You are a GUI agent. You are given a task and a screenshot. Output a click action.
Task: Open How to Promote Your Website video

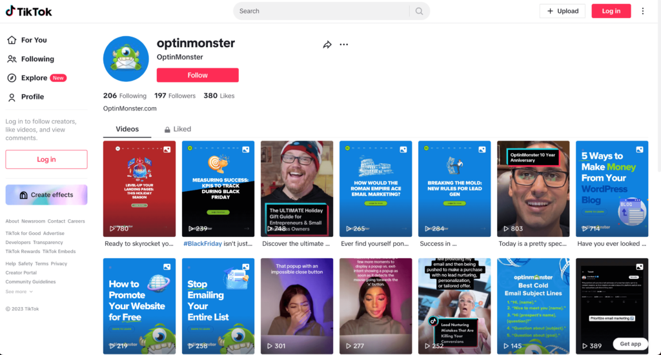pyautogui.click(x=139, y=306)
